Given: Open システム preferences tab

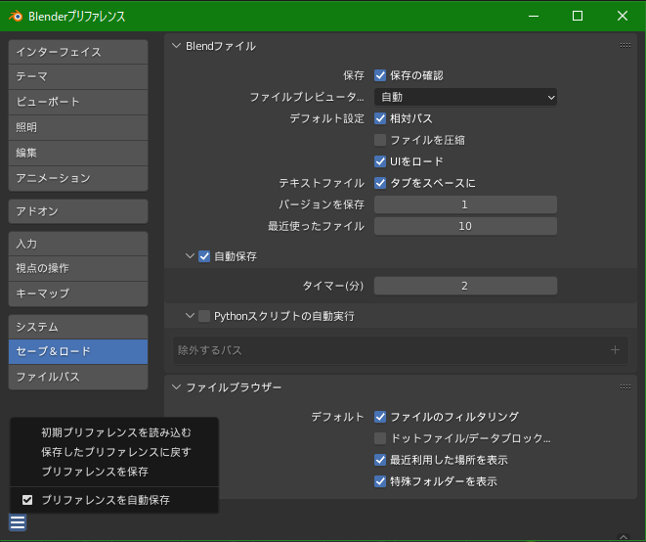Looking at the screenshot, I should coord(78,327).
